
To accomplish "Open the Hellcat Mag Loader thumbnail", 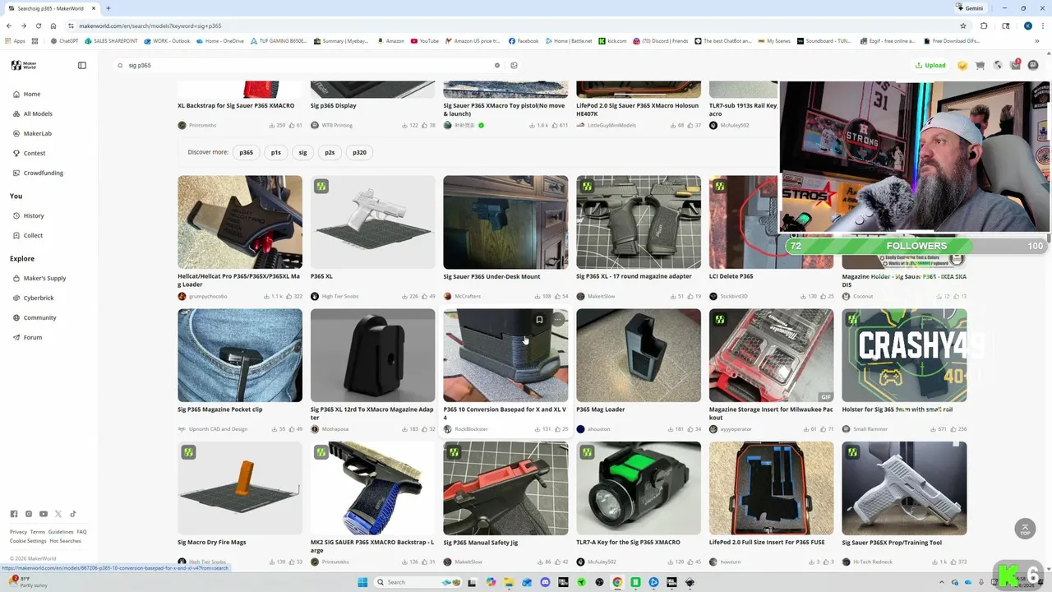I will coord(240,222).
